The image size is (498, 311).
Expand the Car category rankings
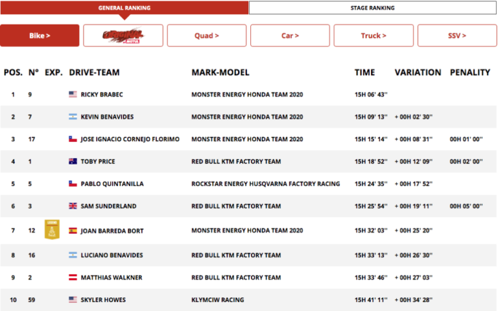click(290, 35)
